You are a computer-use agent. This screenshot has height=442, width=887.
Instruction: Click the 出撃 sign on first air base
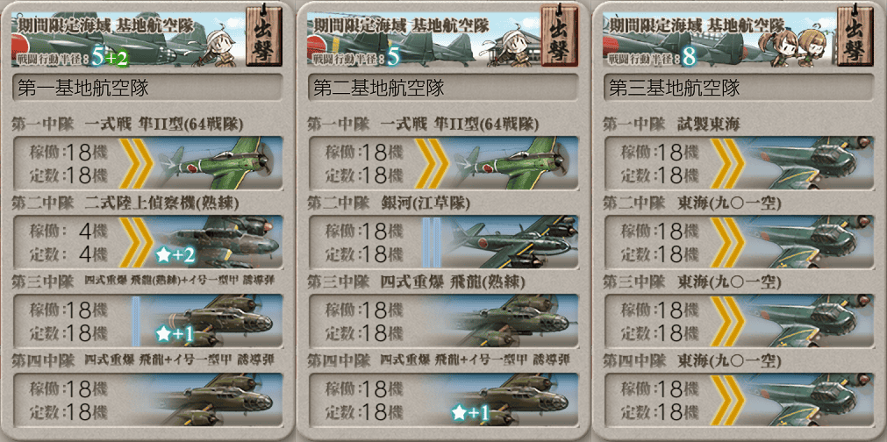263,37
